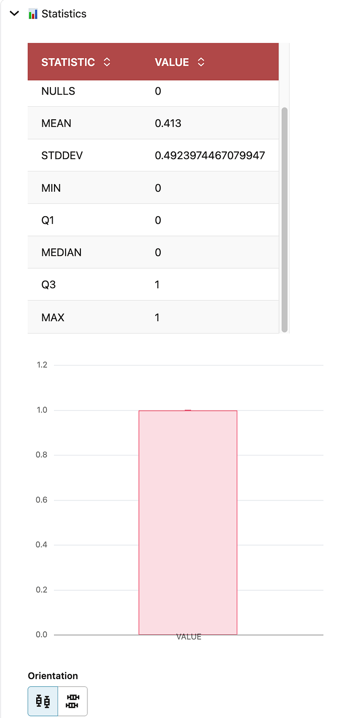Select the MIN row label
The image size is (357, 718).
point(51,188)
